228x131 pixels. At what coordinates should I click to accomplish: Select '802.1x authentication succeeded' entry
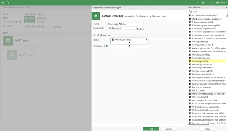207,19
